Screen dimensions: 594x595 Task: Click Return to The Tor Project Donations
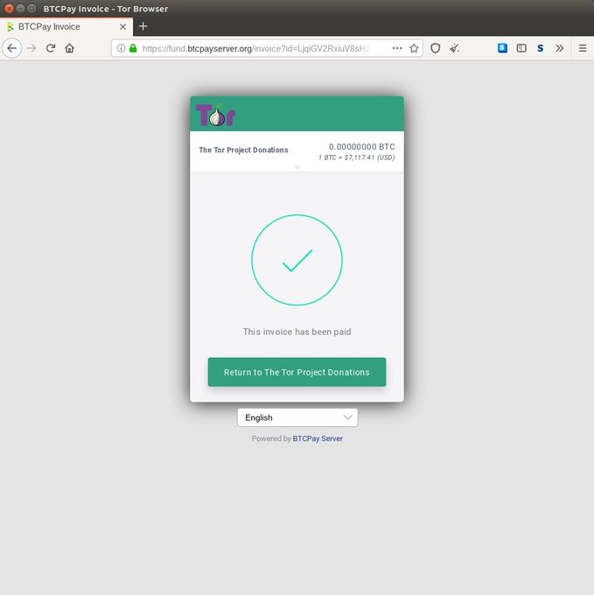tap(297, 372)
